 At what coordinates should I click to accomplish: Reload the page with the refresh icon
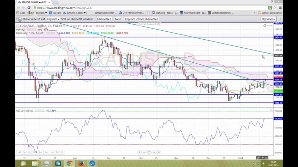29,8
